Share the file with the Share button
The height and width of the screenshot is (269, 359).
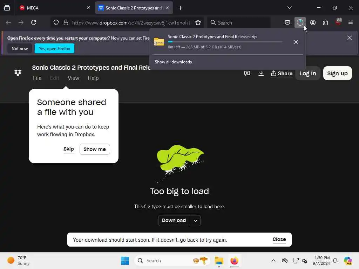(282, 74)
